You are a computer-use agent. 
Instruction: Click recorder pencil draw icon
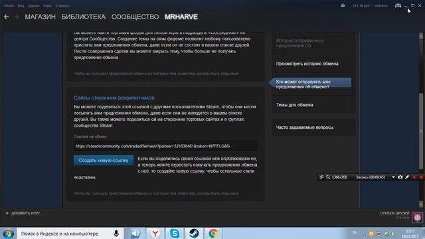tap(407, 177)
